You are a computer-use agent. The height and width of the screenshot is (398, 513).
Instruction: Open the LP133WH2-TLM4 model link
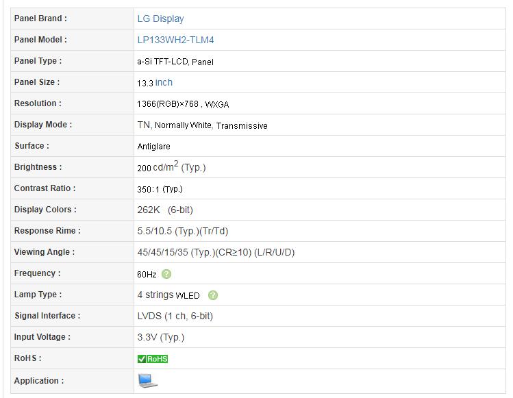176,40
